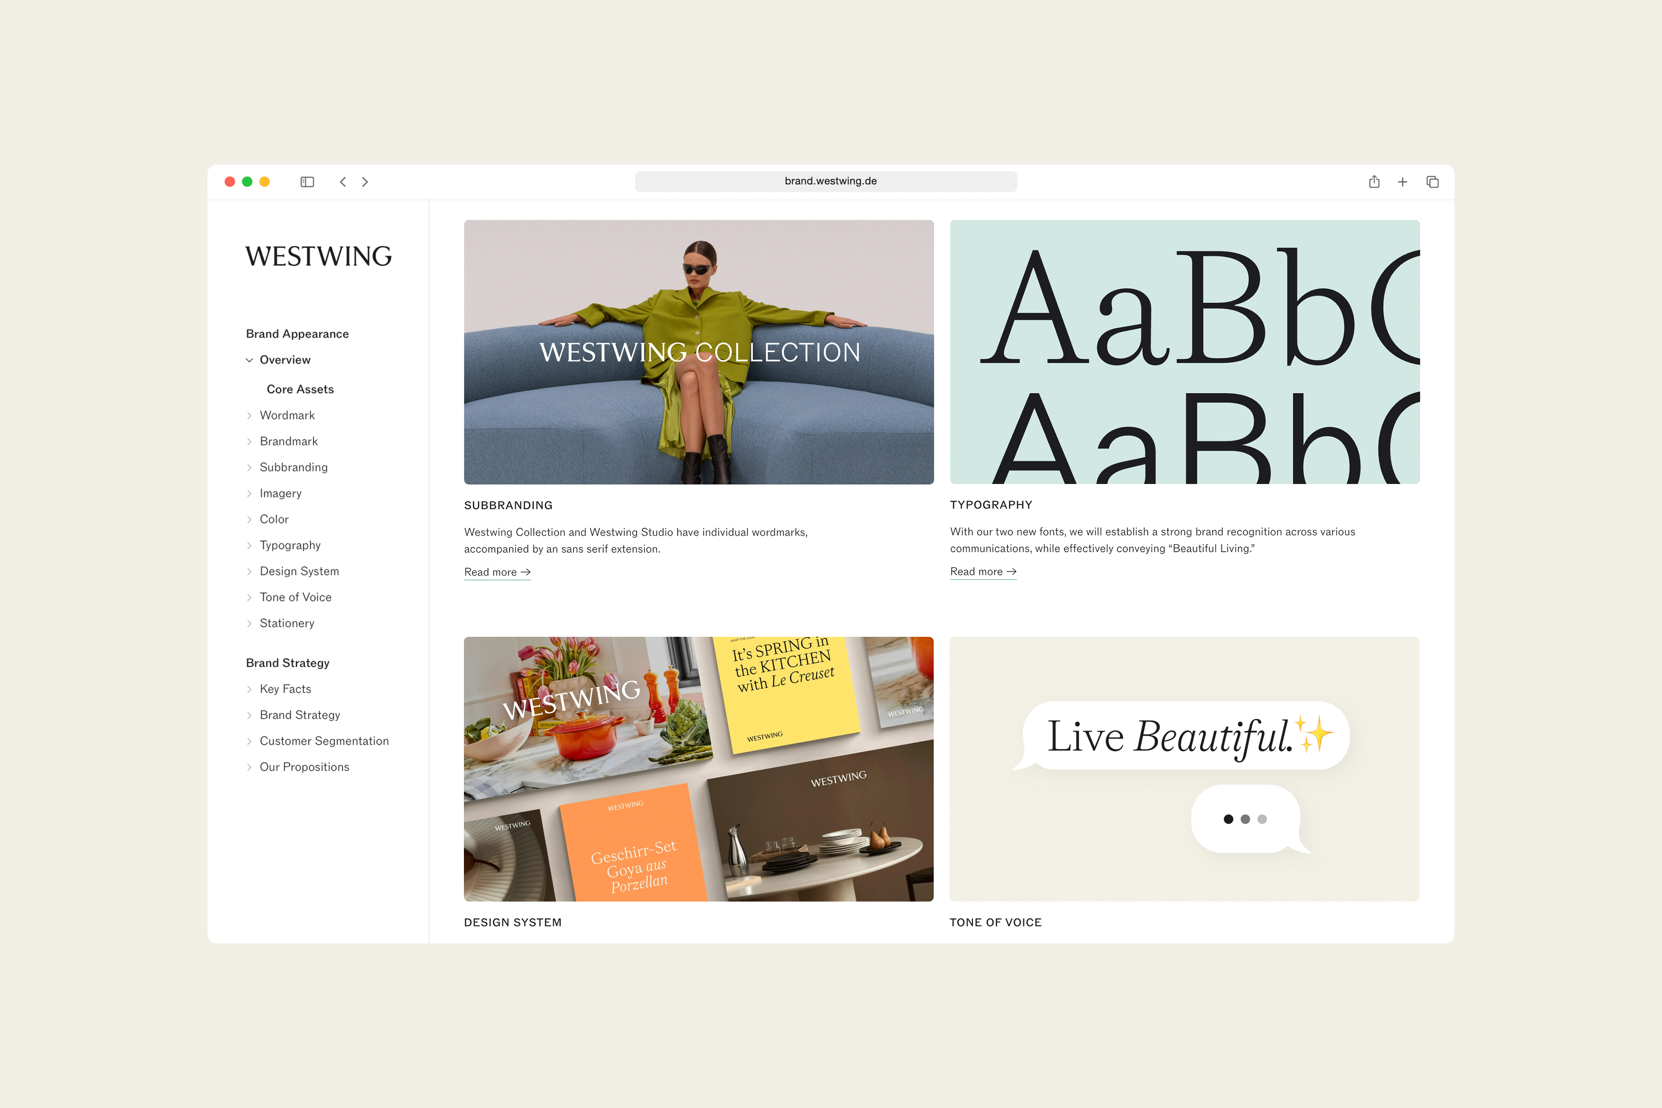
Task: Open the Typography menu item
Action: (x=290, y=545)
